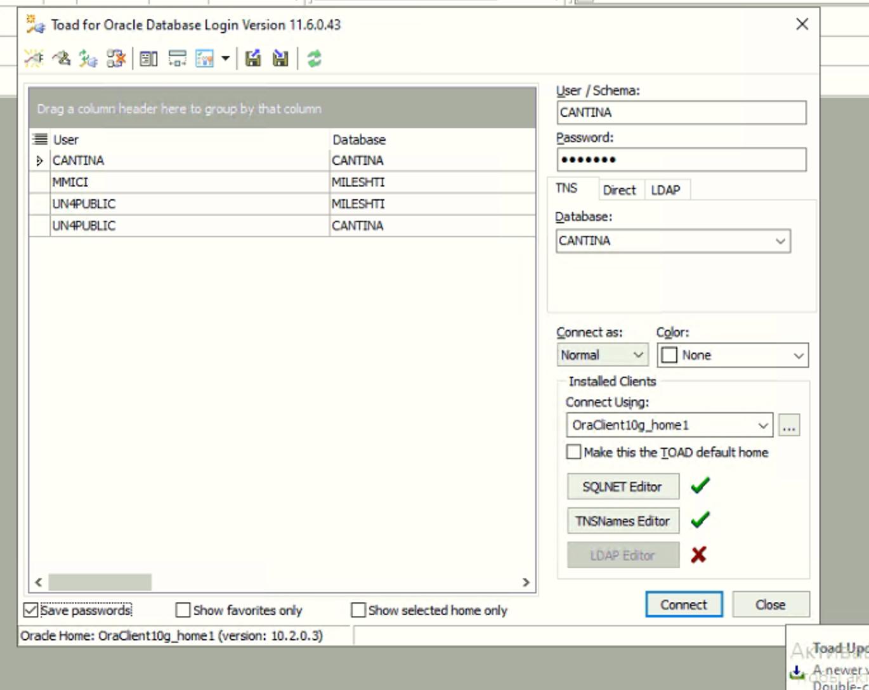
Task: Click the green check beside SQLNET Editor
Action: (700, 486)
